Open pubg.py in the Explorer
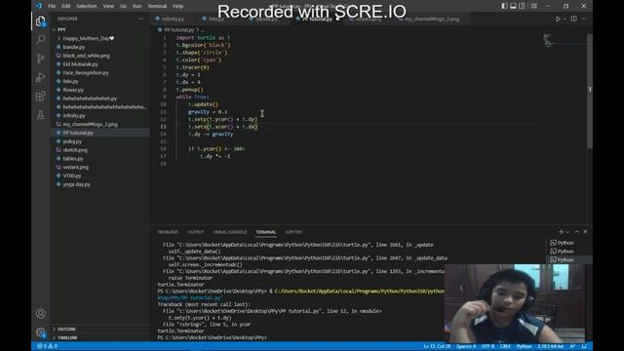Screen dimensions: 624x351 pos(72,141)
